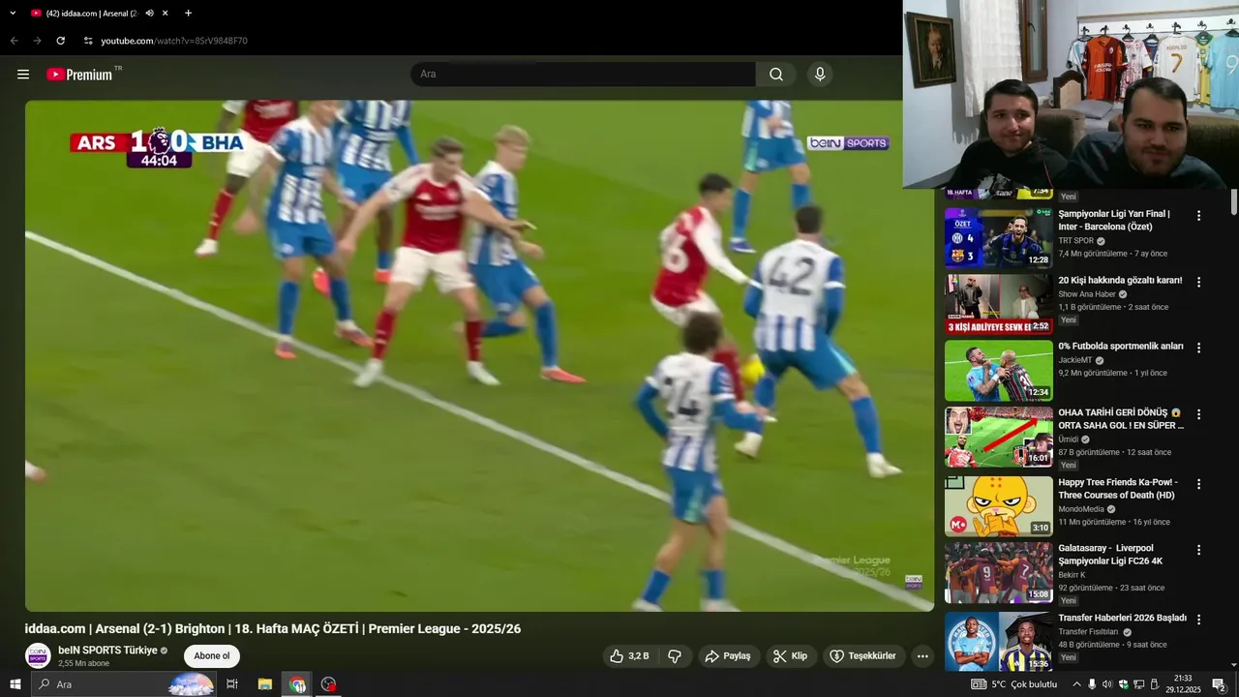Viewport: 1239px width, 697px height.
Task: Click '0% Futbolda sportmenlik anları' title
Action: 1121,346
